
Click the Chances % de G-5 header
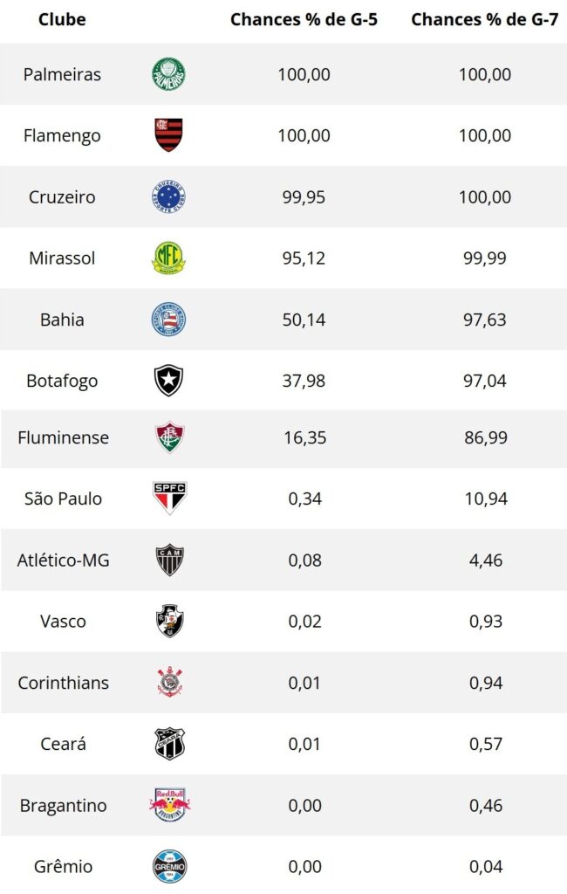(304, 19)
